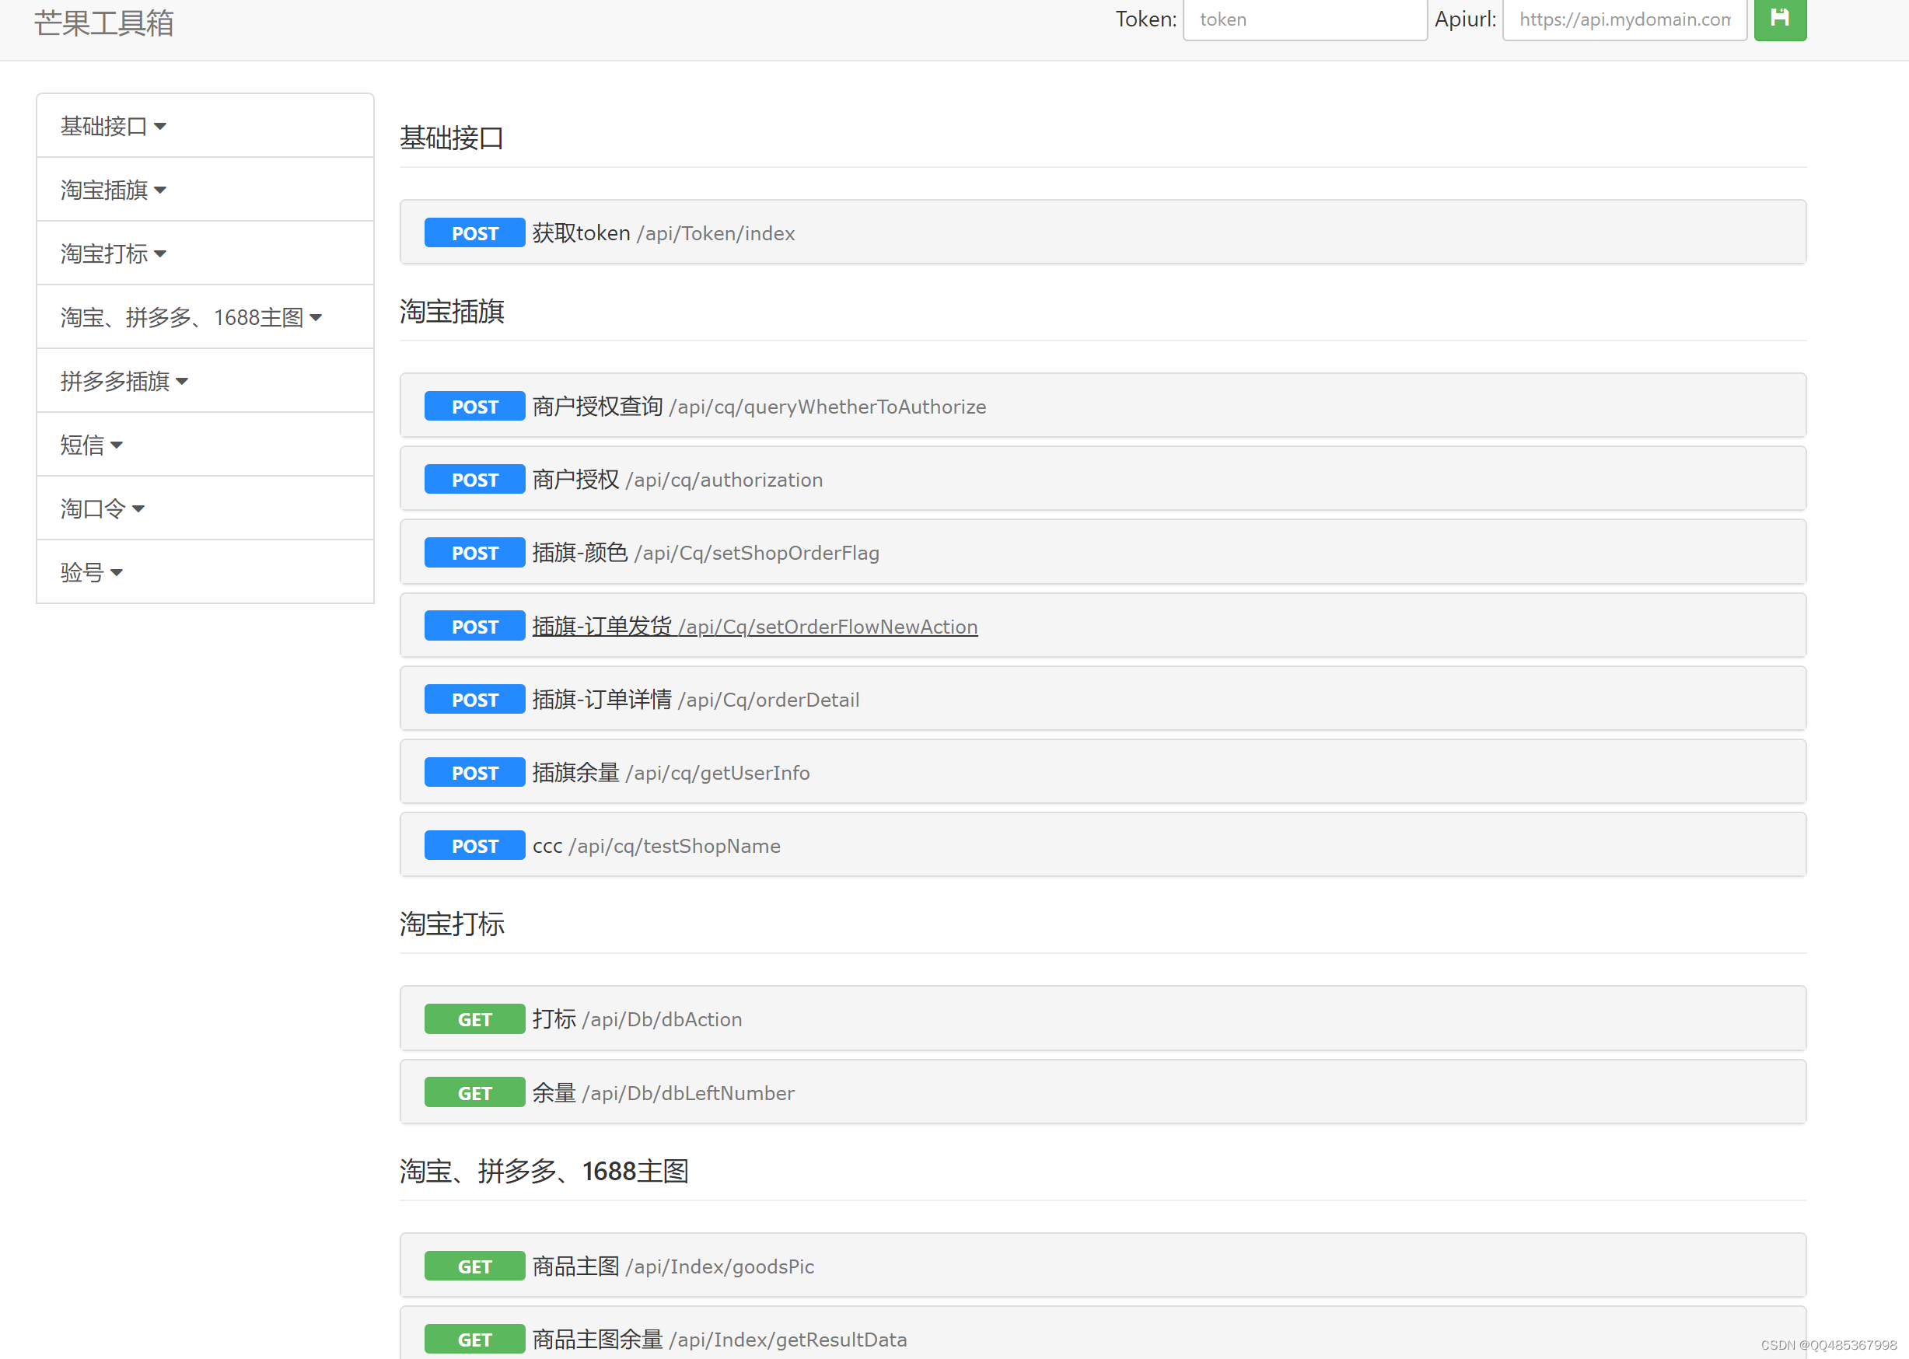
Task: Click the green save icon button
Action: click(x=1779, y=19)
